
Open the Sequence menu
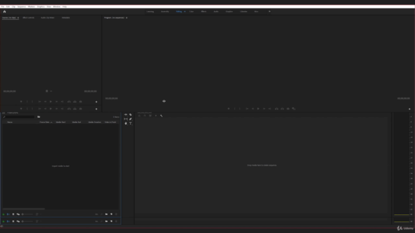[21, 6]
